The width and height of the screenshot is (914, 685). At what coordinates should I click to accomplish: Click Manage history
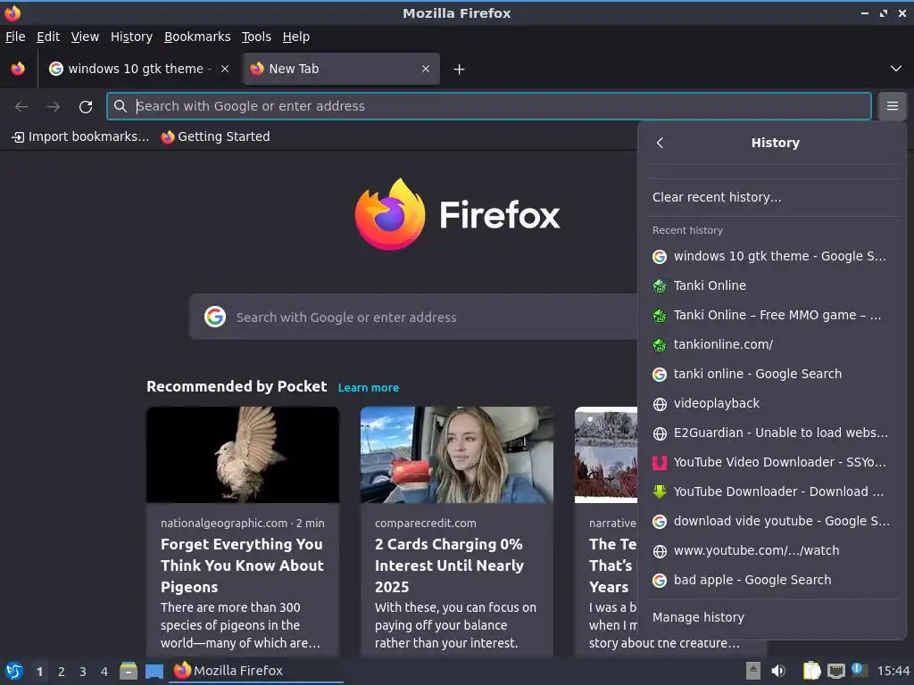click(772, 617)
